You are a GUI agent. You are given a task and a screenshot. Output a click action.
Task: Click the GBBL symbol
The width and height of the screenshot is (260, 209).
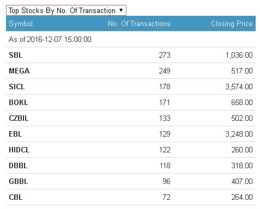coord(19,181)
